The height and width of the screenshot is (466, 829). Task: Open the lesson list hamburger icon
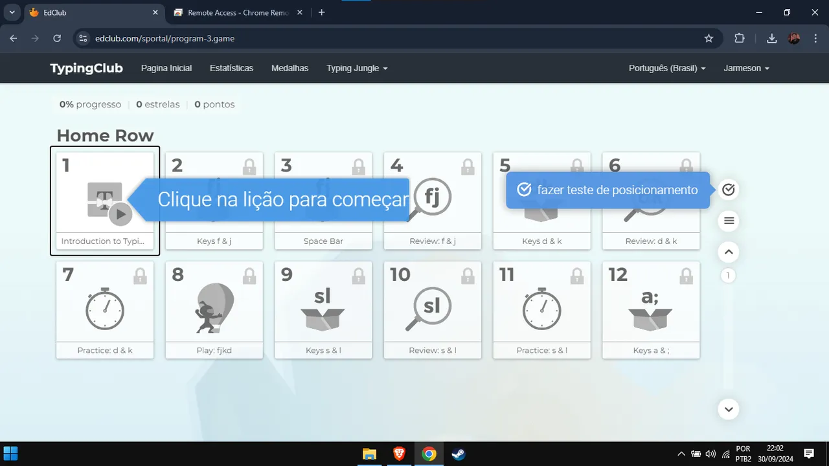[729, 221]
